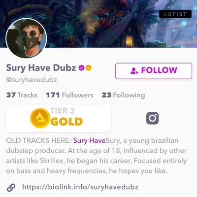Click the FOLLOW button
The width and height of the screenshot is (197, 197).
(x=154, y=71)
